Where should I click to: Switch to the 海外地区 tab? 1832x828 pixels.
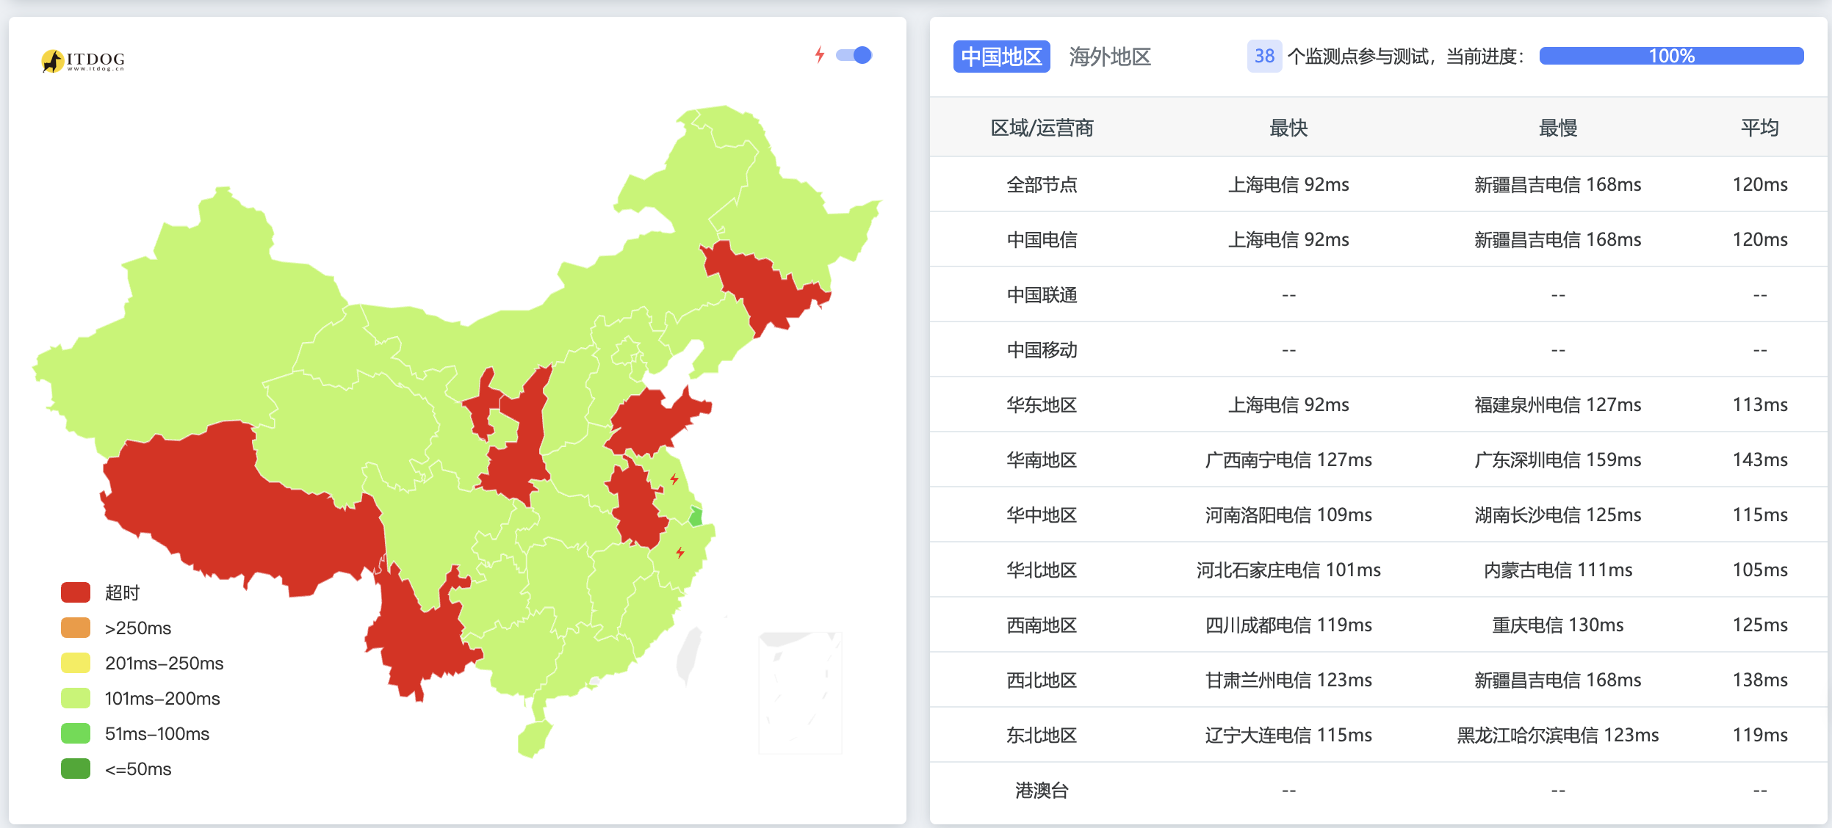[1109, 57]
